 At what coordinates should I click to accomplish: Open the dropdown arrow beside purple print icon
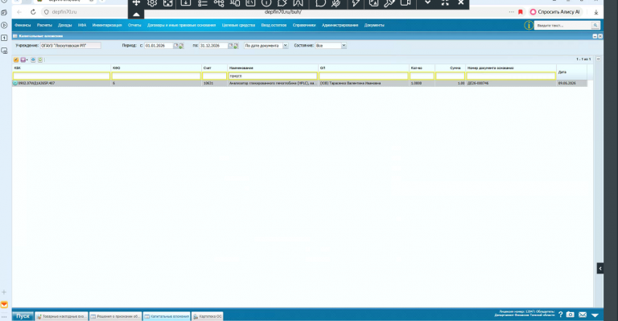click(x=27, y=60)
